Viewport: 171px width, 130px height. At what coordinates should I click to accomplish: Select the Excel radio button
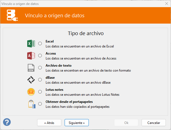[x=40, y=44]
